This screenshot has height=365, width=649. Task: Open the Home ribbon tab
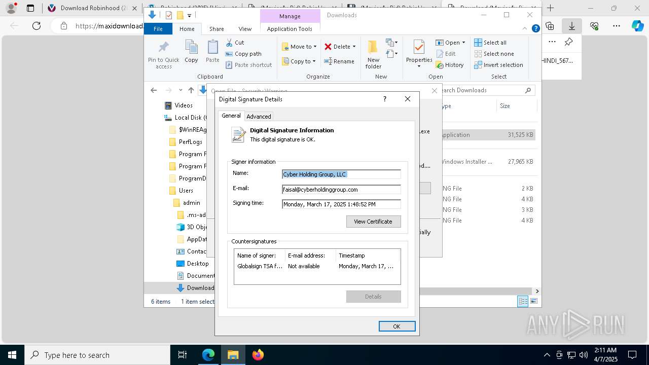pos(187,29)
